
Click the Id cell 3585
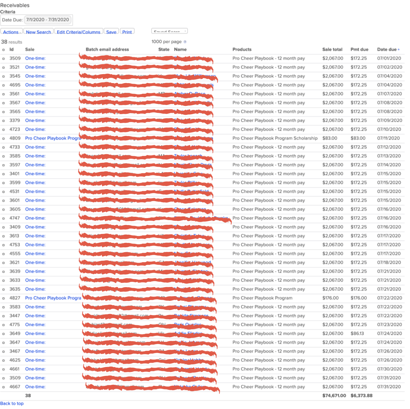[x=15, y=156]
